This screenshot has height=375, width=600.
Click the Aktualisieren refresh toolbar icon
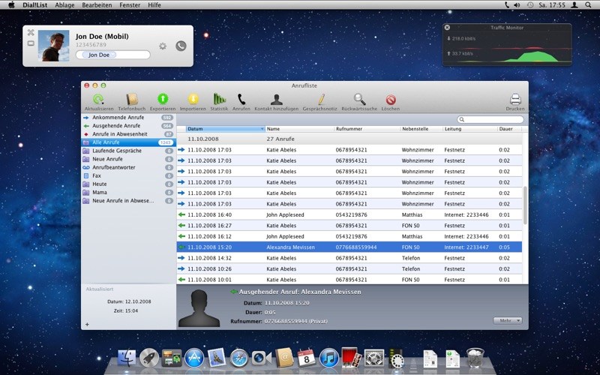[x=99, y=99]
